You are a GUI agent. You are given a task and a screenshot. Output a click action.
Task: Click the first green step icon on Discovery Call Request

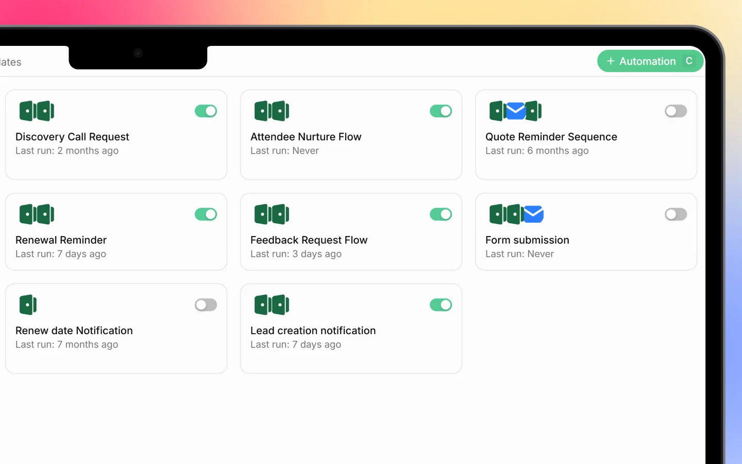28,111
